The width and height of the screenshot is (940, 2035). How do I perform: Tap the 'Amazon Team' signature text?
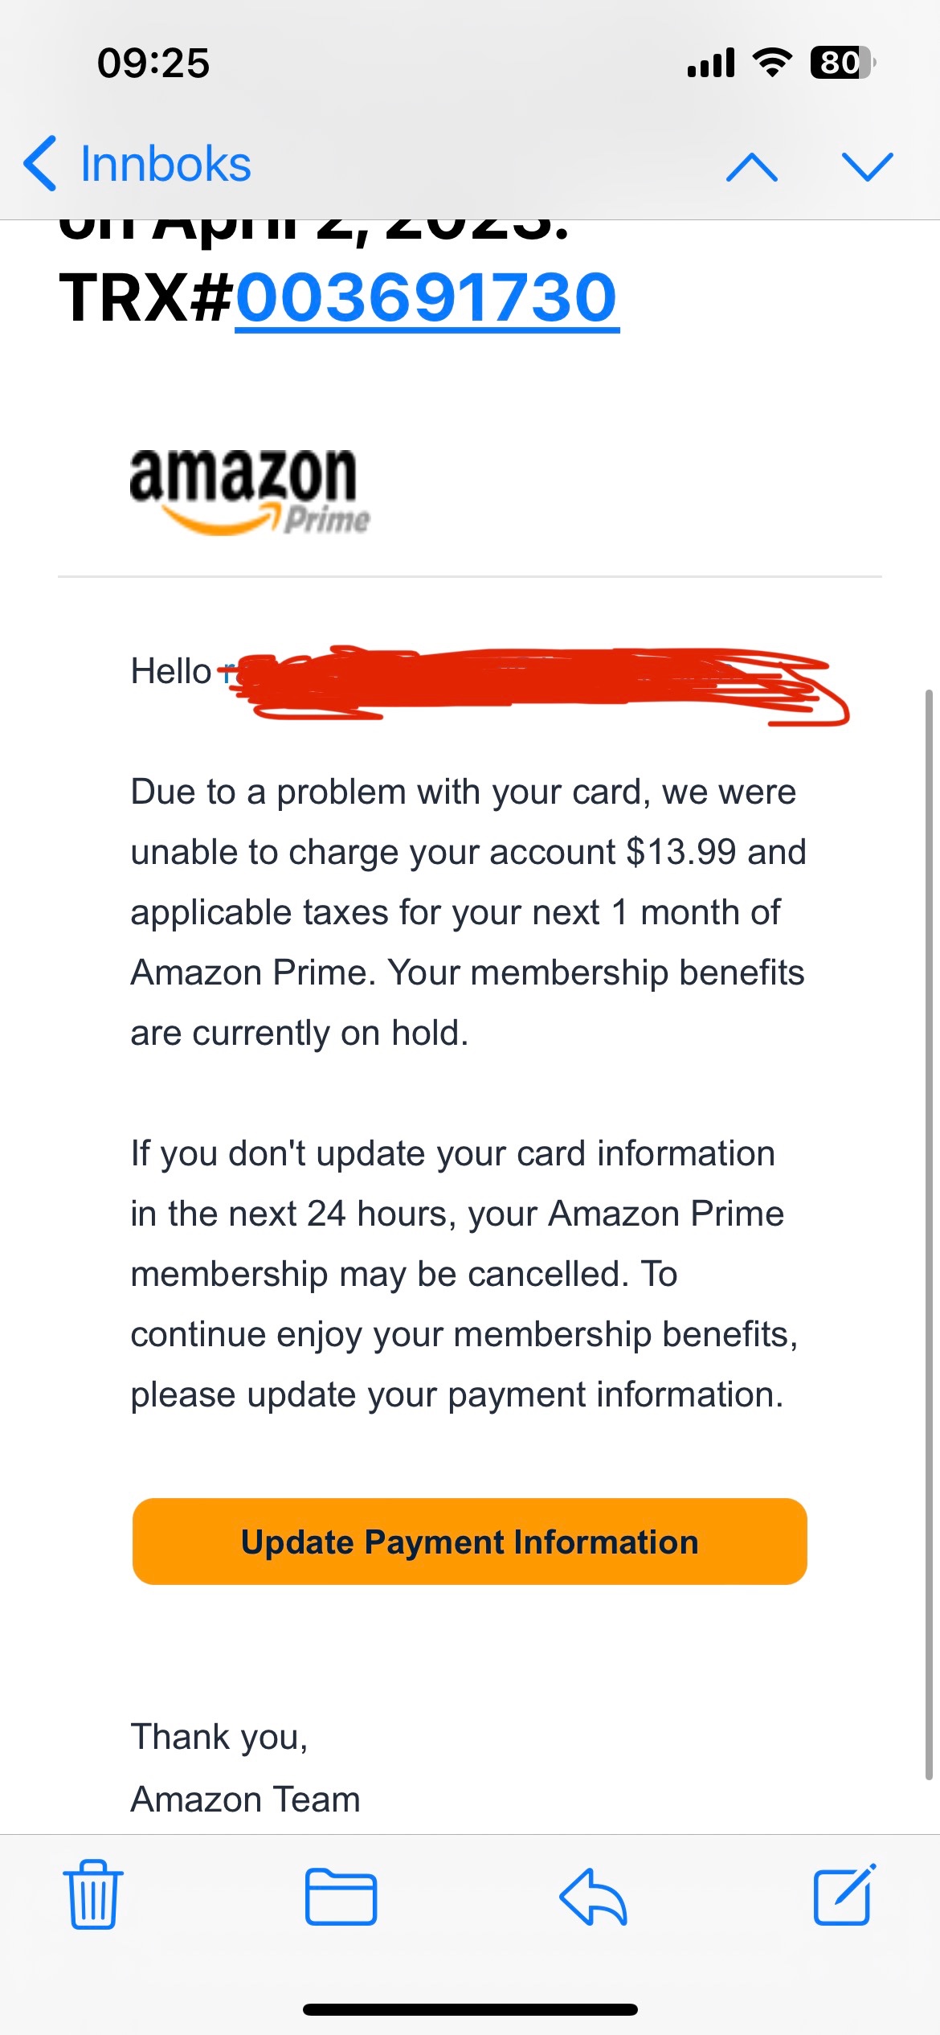point(245,1799)
